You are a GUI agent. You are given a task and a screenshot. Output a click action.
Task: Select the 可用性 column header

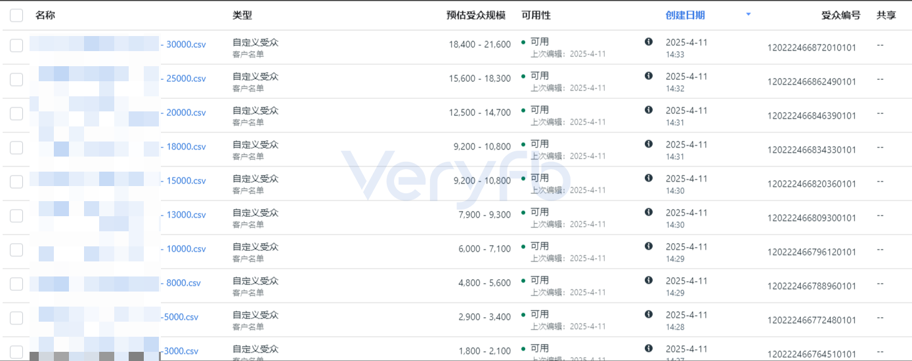tap(536, 15)
